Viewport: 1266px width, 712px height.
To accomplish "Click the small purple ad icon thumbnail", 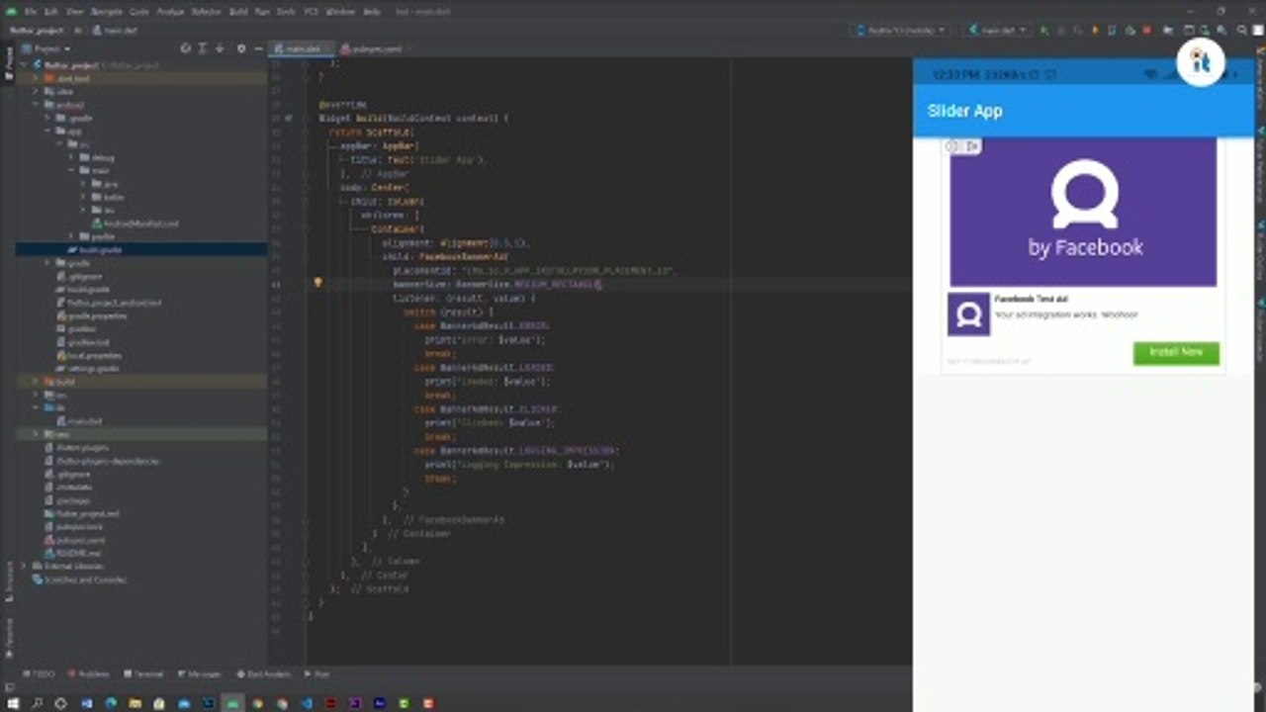I will pos(969,313).
